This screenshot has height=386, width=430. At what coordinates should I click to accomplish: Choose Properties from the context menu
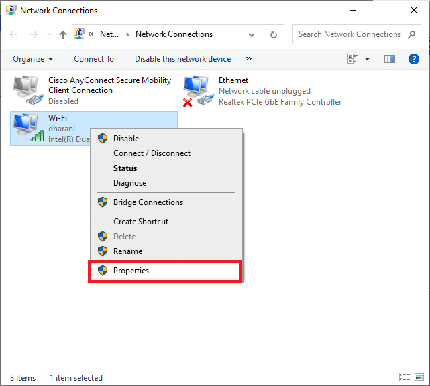[x=131, y=271]
